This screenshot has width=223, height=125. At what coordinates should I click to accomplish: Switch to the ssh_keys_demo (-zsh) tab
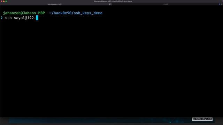pos(56,4)
